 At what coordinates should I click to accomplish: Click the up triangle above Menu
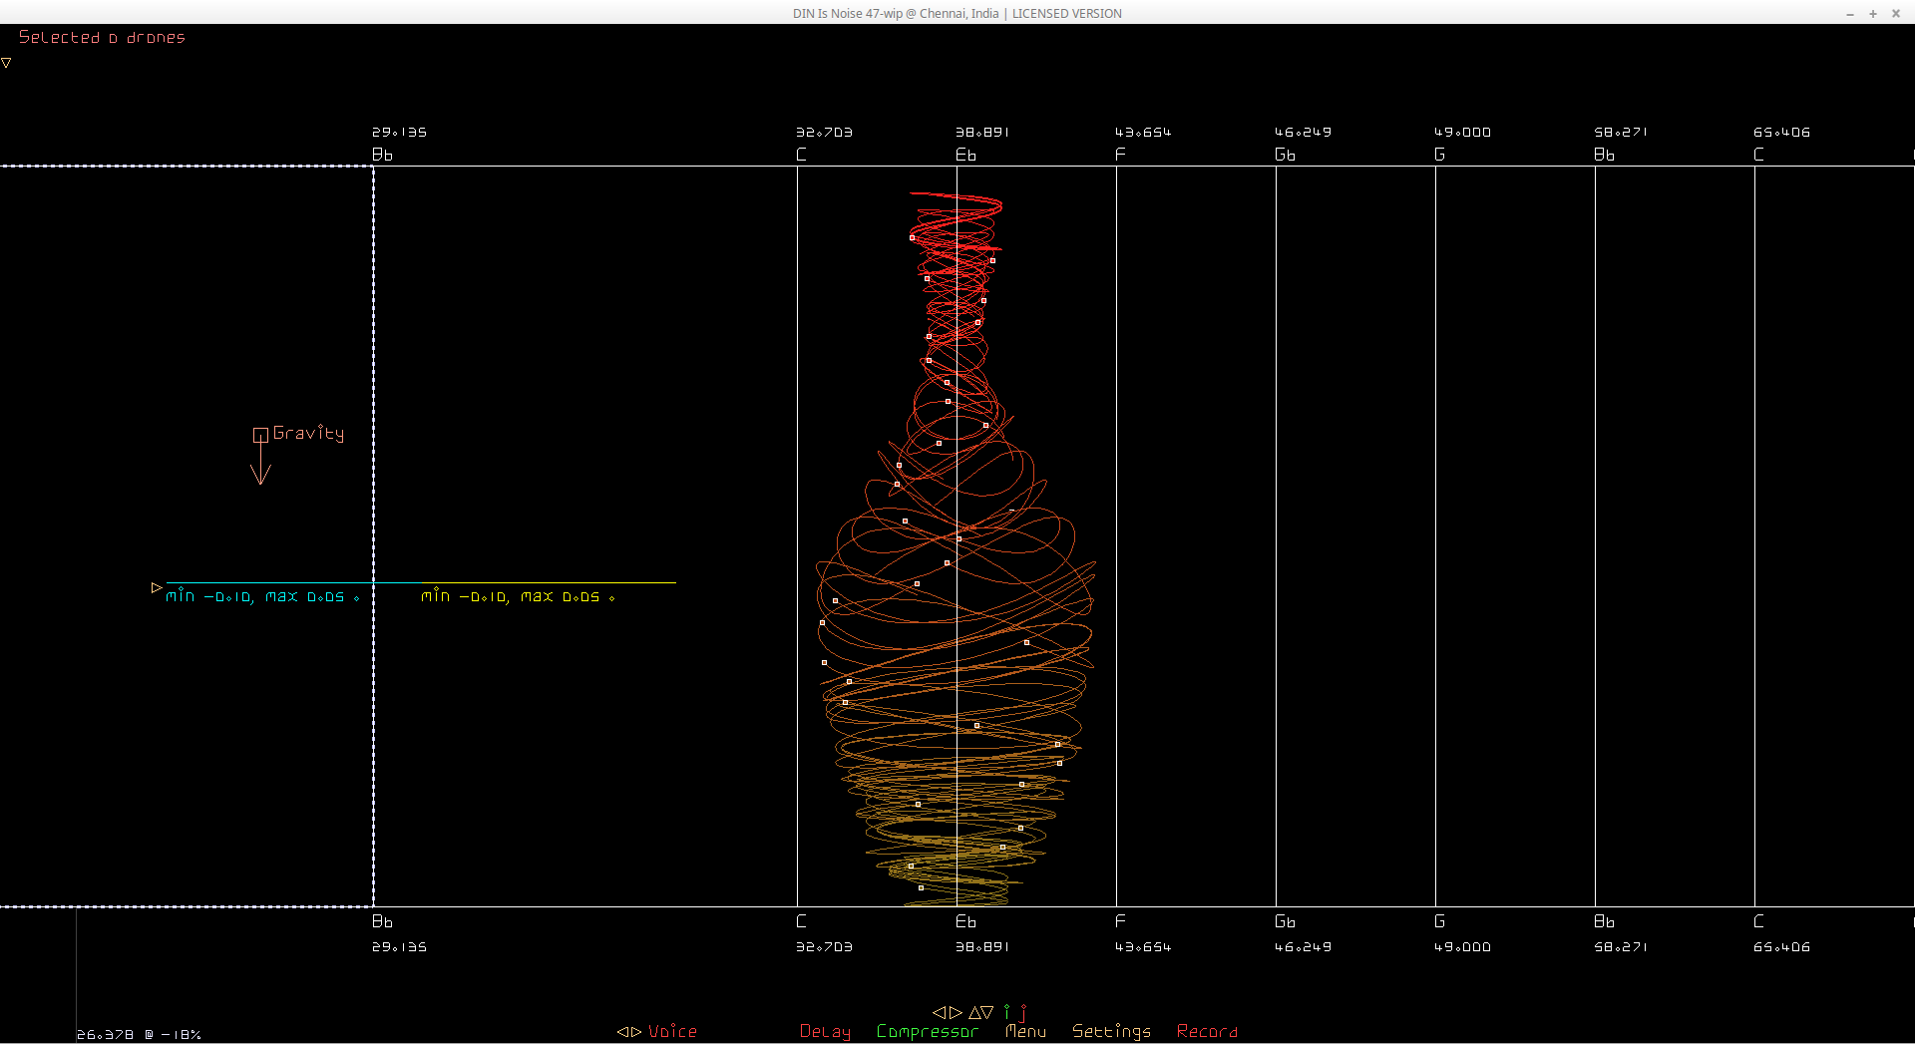974,1012
